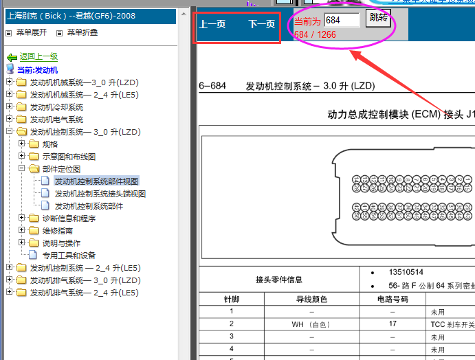Click folder icon of 发动机排气系统— 2_4 升(LE5)
The width and height of the screenshot is (475, 360).
click(x=21, y=293)
